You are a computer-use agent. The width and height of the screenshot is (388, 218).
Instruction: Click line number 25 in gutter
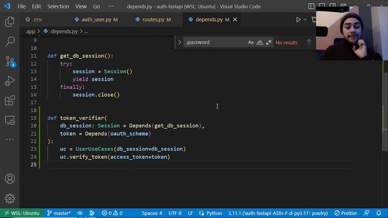pyautogui.click(x=34, y=165)
